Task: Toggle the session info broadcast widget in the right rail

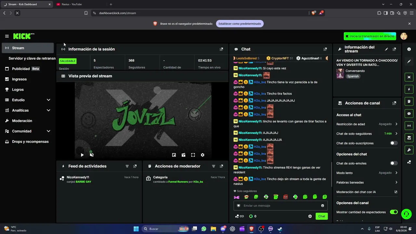Action: pos(409,125)
